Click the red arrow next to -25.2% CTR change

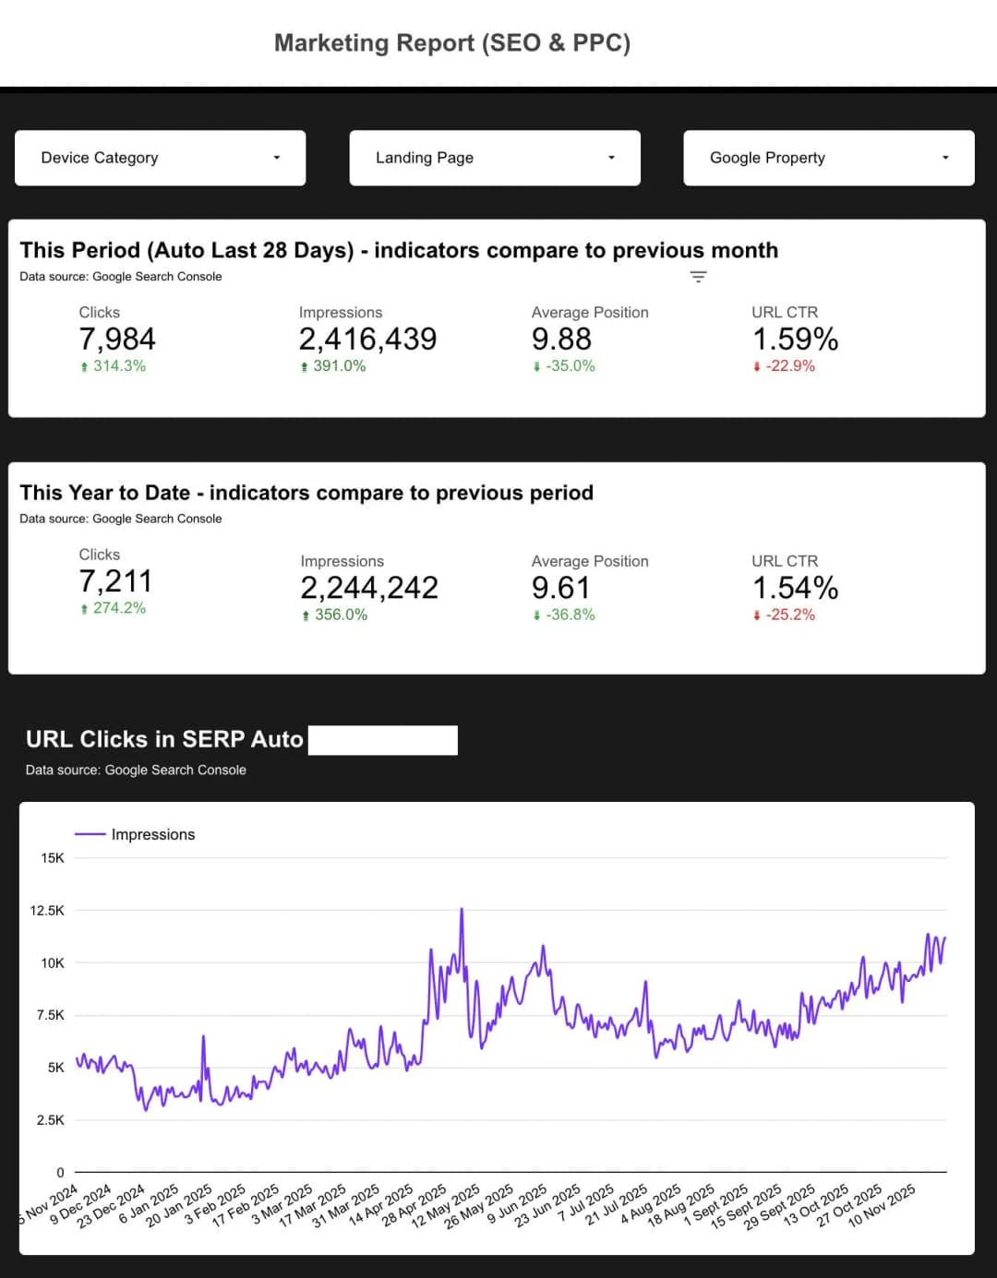click(x=757, y=615)
